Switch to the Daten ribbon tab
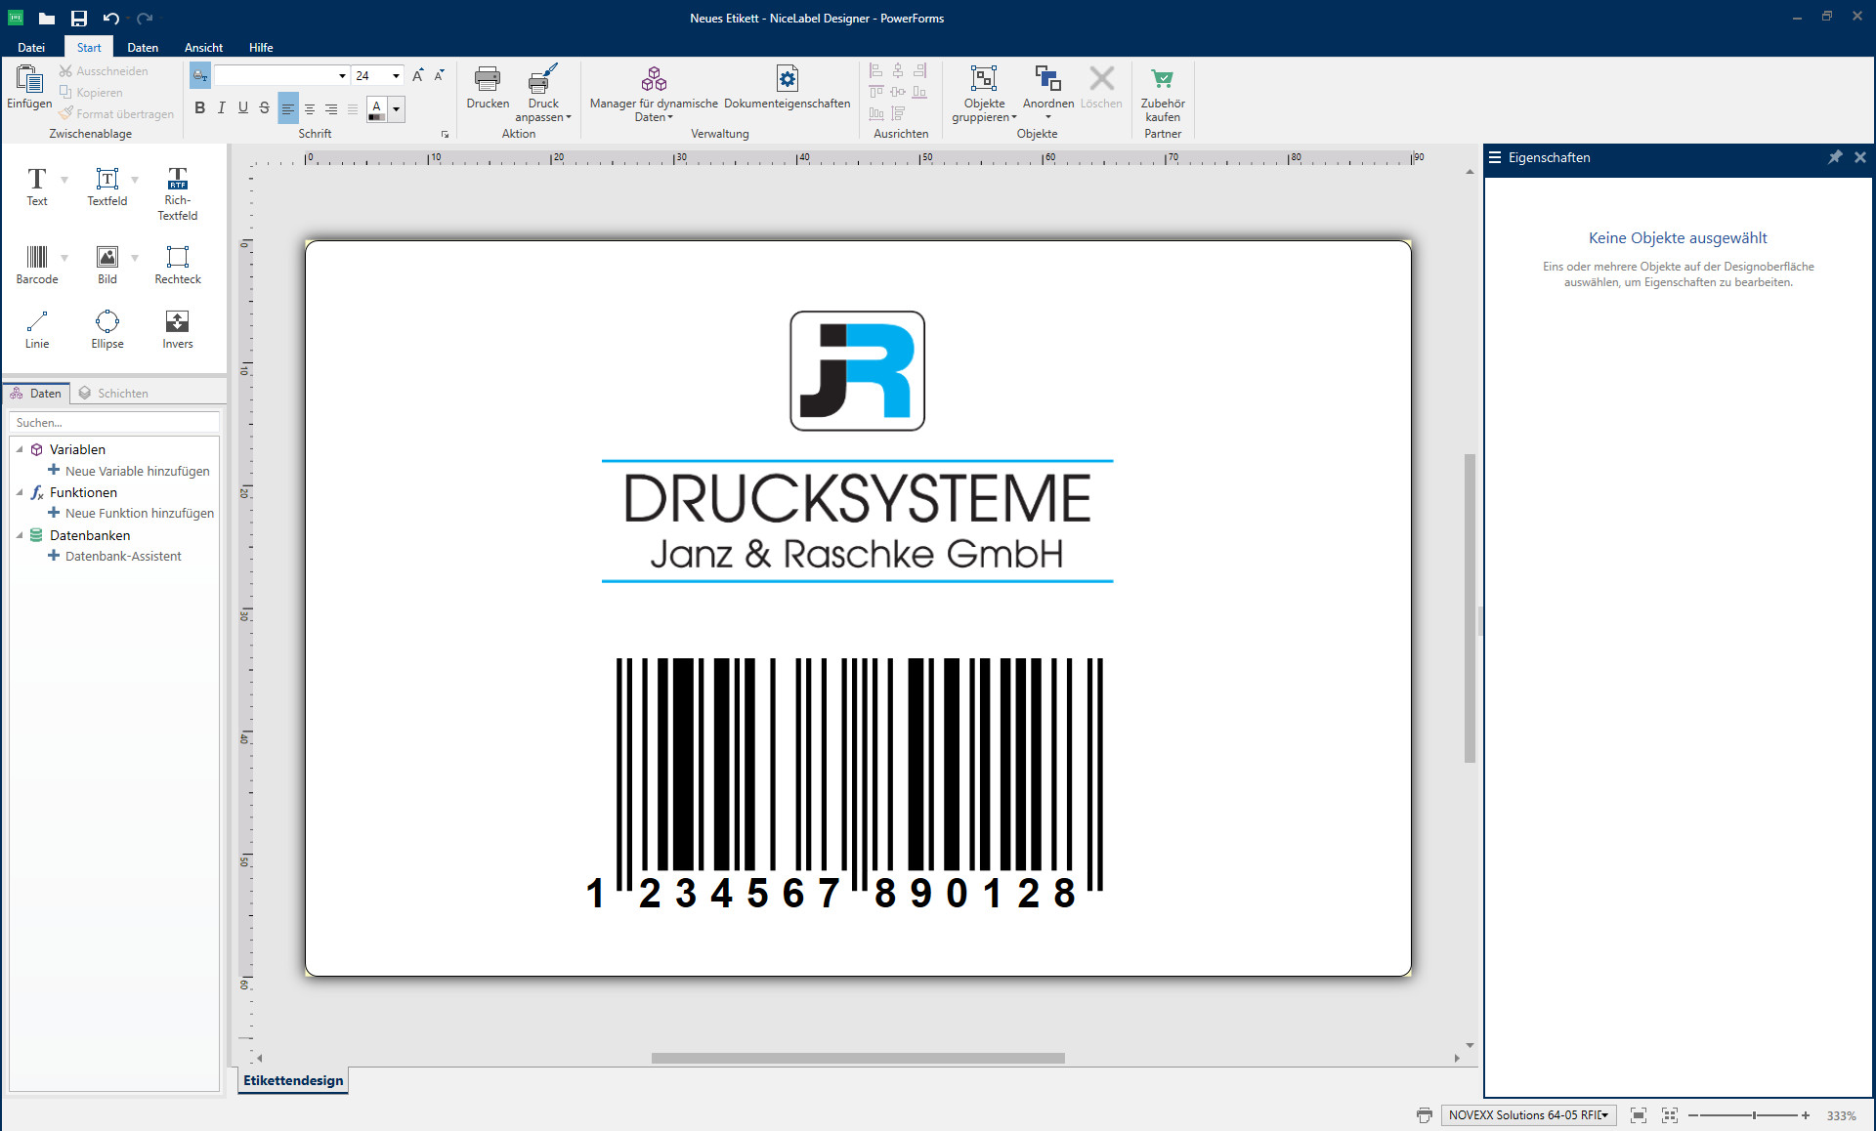The height and width of the screenshot is (1131, 1876). pyautogui.click(x=143, y=47)
